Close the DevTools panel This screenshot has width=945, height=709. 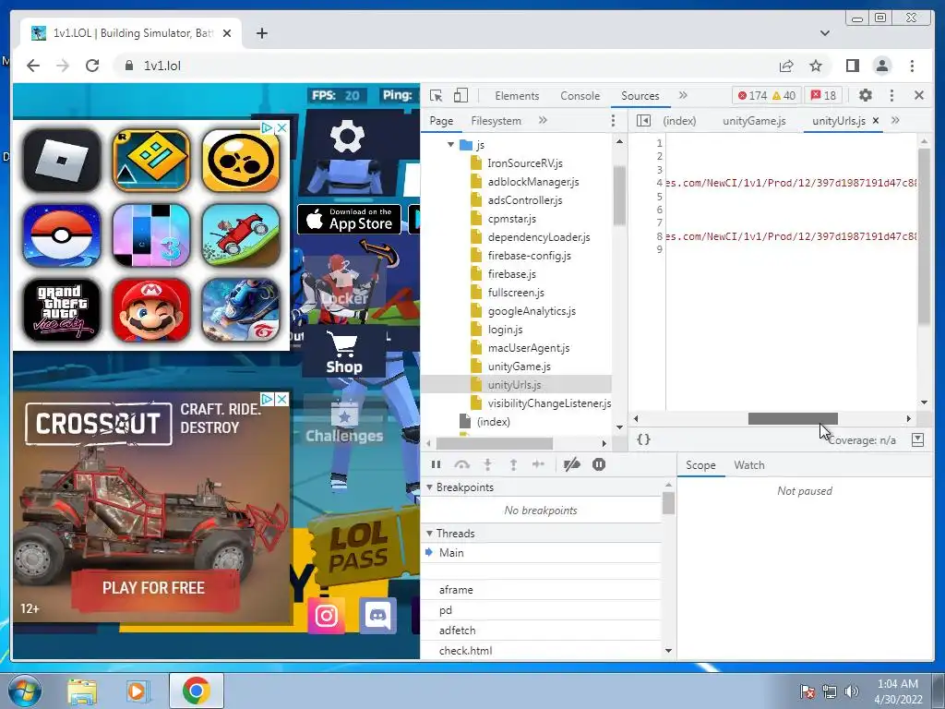tap(919, 95)
